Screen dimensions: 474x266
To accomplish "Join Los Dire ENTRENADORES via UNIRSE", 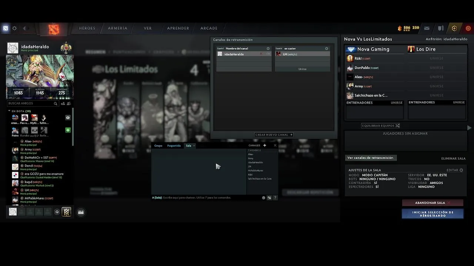I will coord(459,102).
